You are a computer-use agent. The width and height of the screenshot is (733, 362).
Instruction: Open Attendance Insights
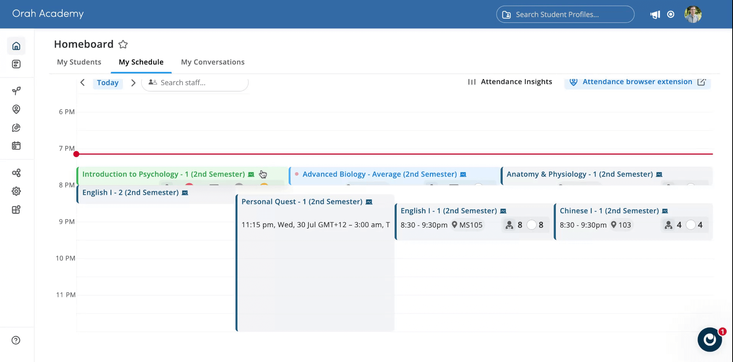pyautogui.click(x=510, y=82)
